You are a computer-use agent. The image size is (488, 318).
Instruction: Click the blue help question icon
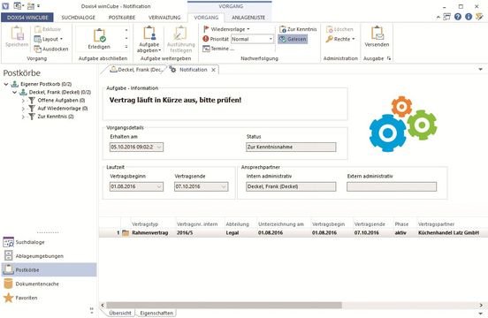pos(458,17)
